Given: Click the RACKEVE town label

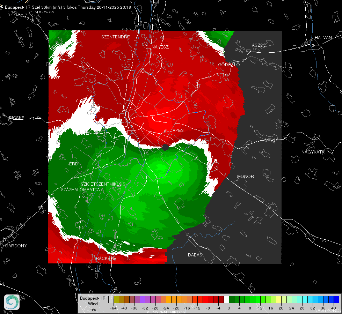Looking at the screenshot, I should point(106,258).
